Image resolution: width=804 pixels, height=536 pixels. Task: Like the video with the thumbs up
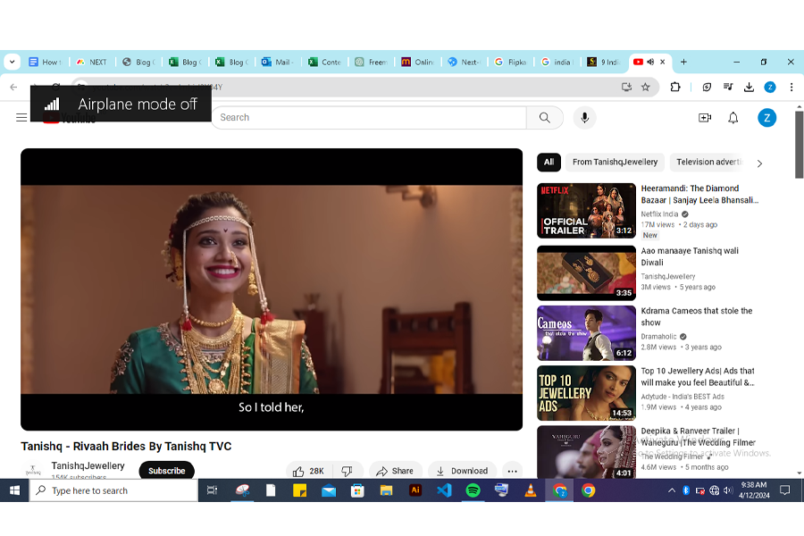click(299, 470)
